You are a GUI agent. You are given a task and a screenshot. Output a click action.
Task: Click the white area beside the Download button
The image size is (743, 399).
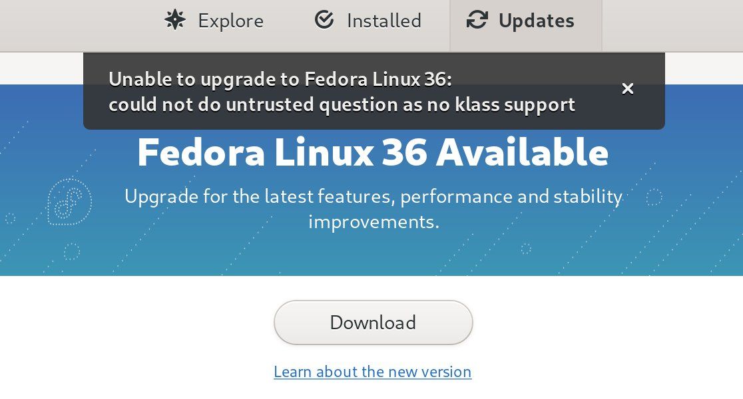[566, 323]
